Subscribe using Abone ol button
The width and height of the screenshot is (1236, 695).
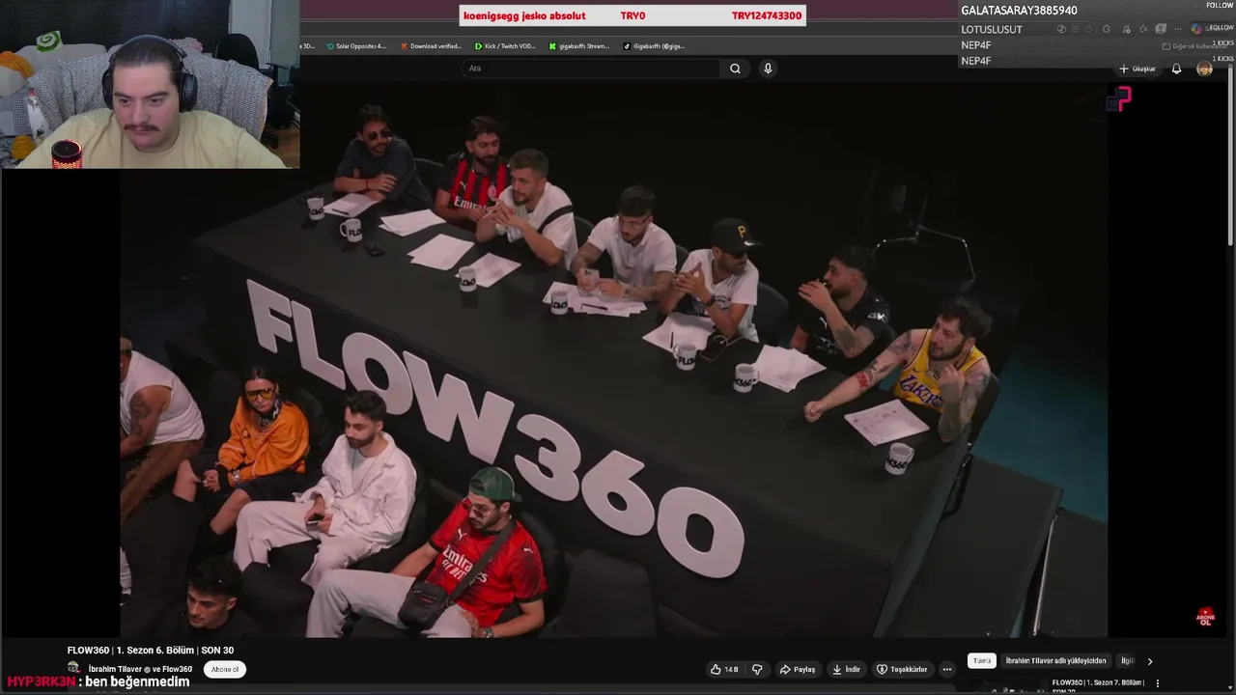tap(225, 669)
